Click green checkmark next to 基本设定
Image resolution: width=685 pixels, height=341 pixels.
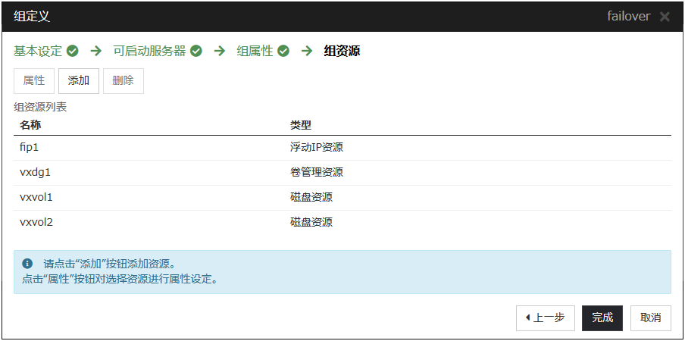(73, 52)
